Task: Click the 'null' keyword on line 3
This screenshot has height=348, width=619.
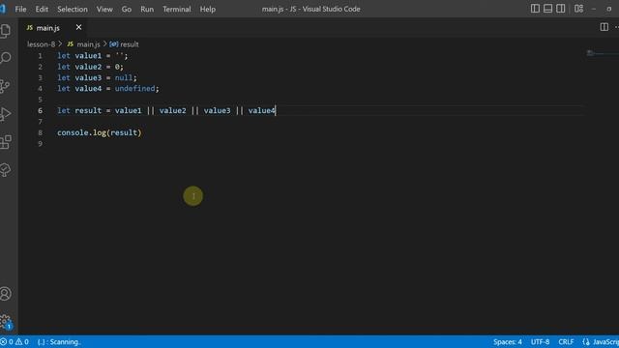Action: click(x=124, y=77)
